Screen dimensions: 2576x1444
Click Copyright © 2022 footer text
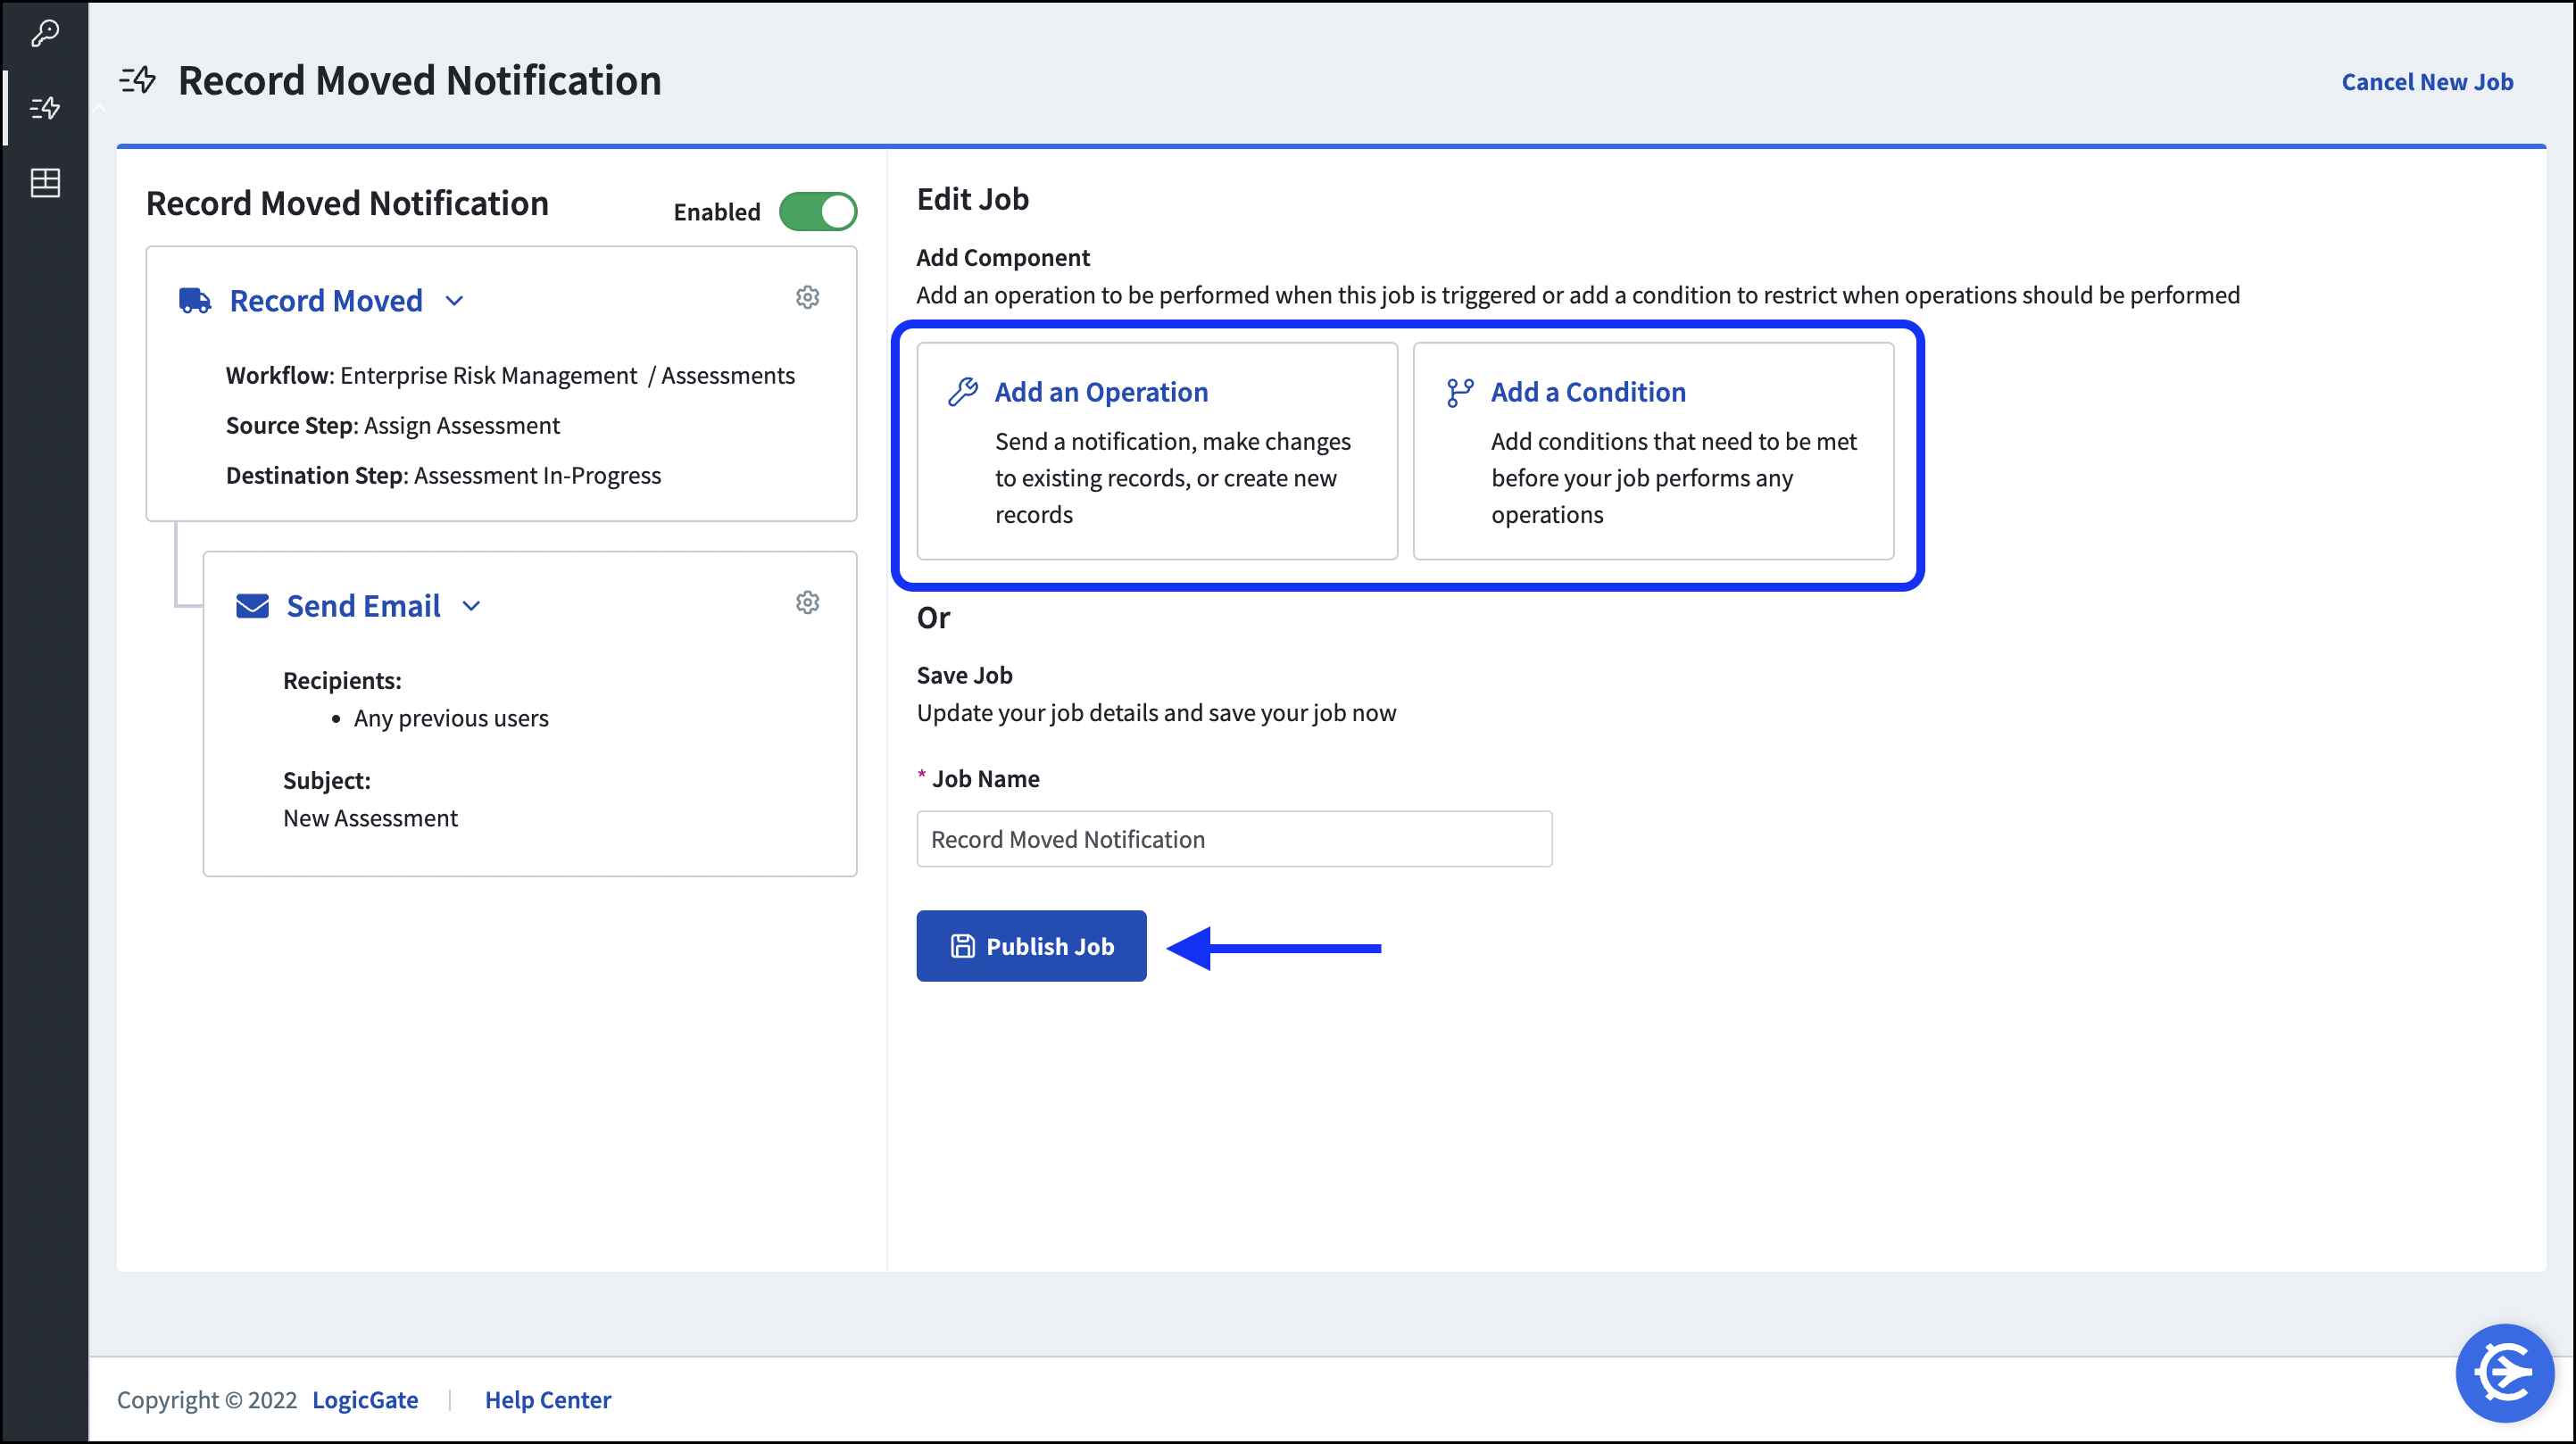[x=207, y=1400]
